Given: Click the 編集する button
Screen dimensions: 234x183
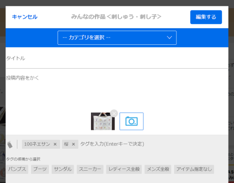Looking at the screenshot, I should pyautogui.click(x=206, y=17).
